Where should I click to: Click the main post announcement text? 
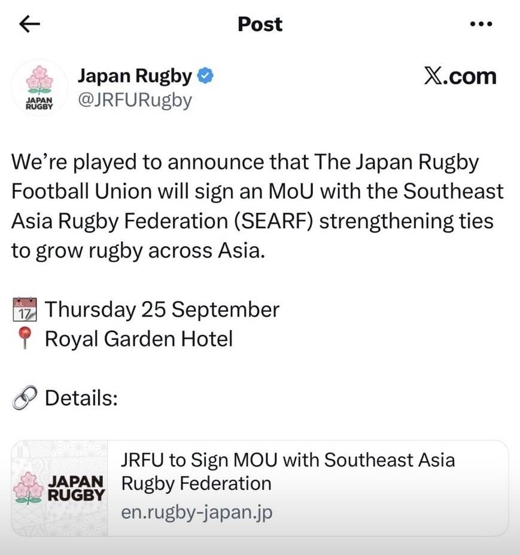257,206
